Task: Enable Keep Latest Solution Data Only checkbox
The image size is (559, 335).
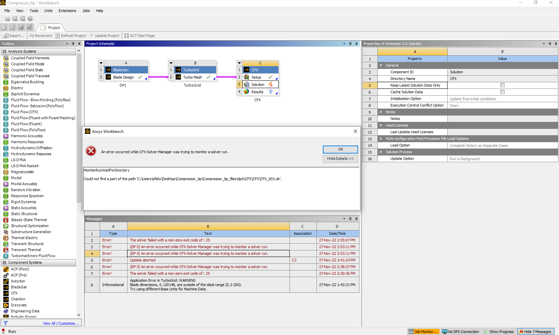Action: pyautogui.click(x=502, y=85)
